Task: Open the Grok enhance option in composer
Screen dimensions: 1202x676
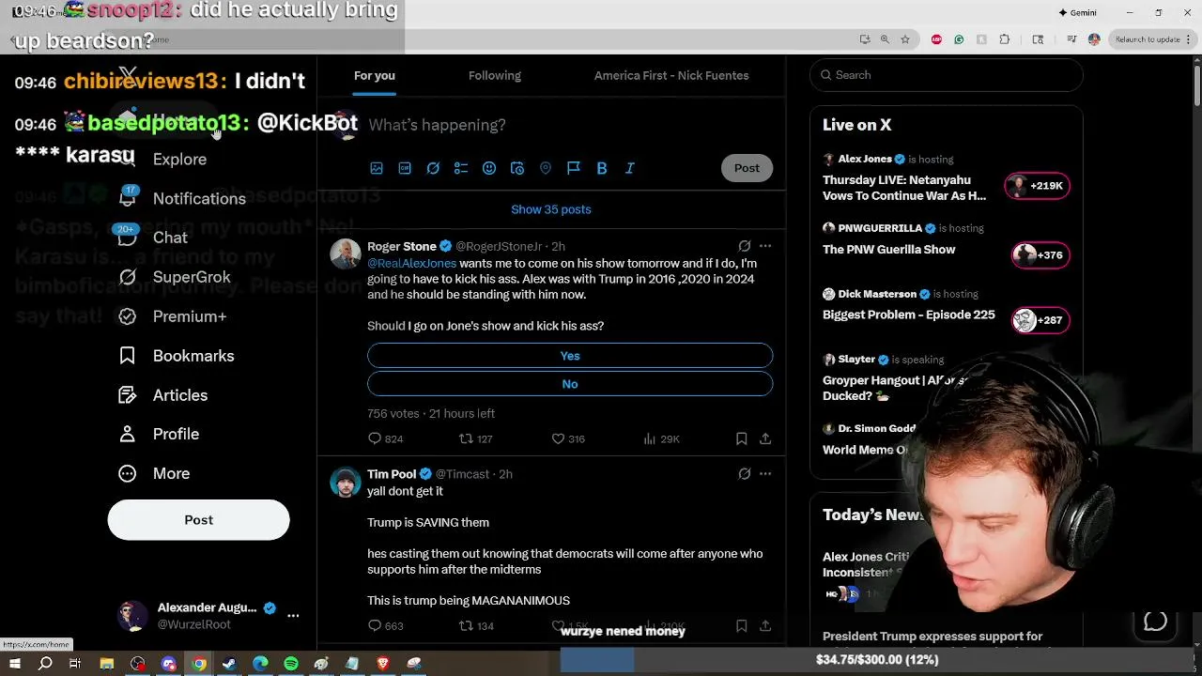Action: pos(433,168)
